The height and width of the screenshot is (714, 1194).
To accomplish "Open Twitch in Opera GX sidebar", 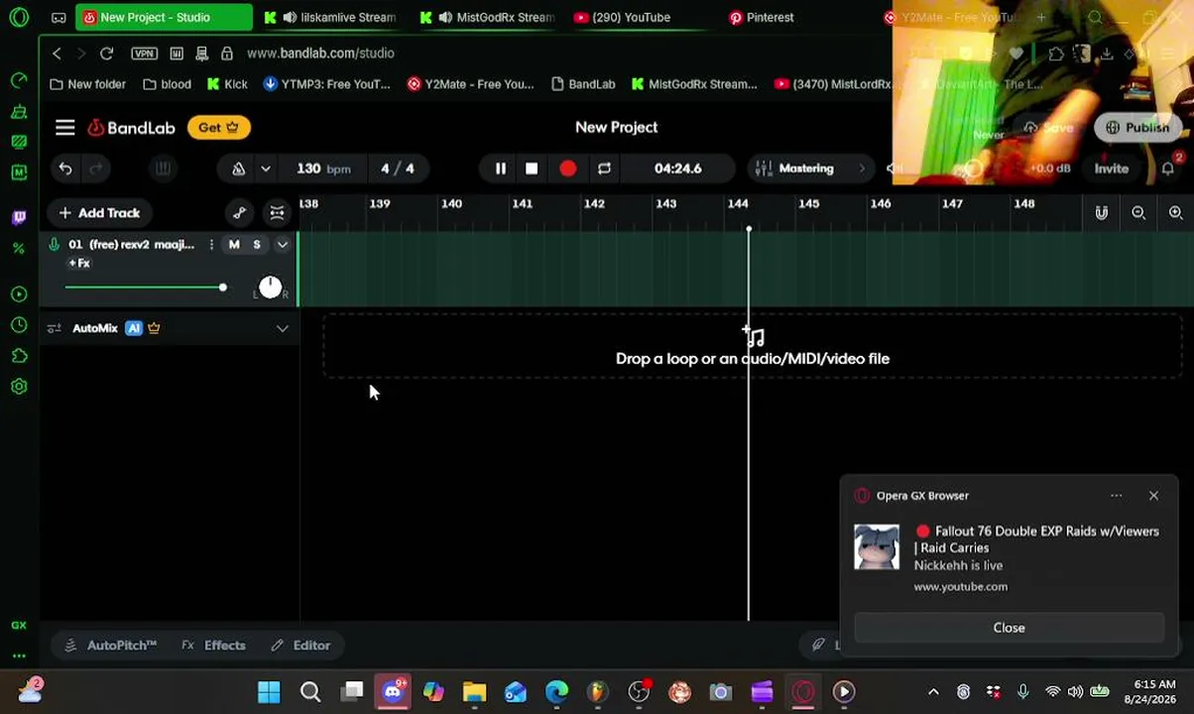I will coord(19,218).
